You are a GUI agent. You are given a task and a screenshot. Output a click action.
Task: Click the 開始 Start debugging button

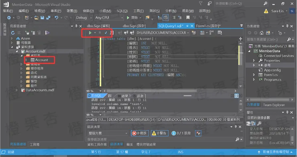click(x=132, y=18)
